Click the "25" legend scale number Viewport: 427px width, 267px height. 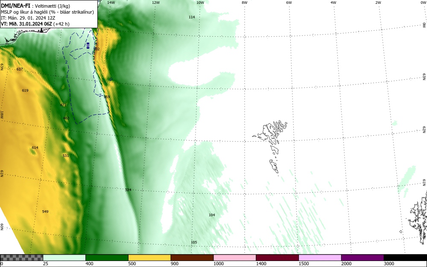click(46, 264)
